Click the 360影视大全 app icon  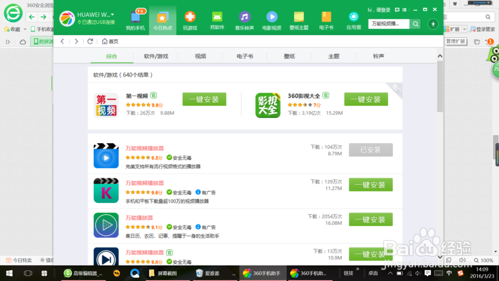pyautogui.click(x=268, y=105)
